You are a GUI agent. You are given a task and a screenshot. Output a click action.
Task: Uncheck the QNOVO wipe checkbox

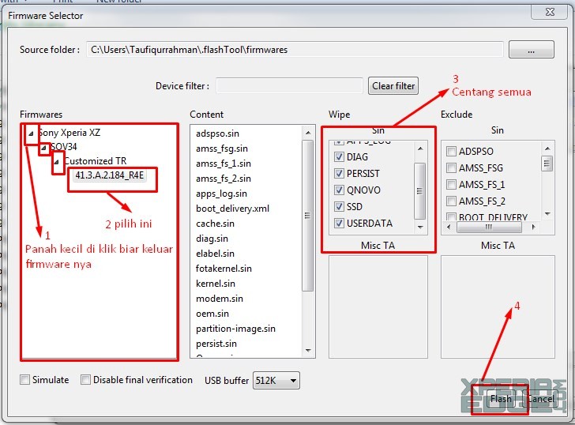[339, 190]
